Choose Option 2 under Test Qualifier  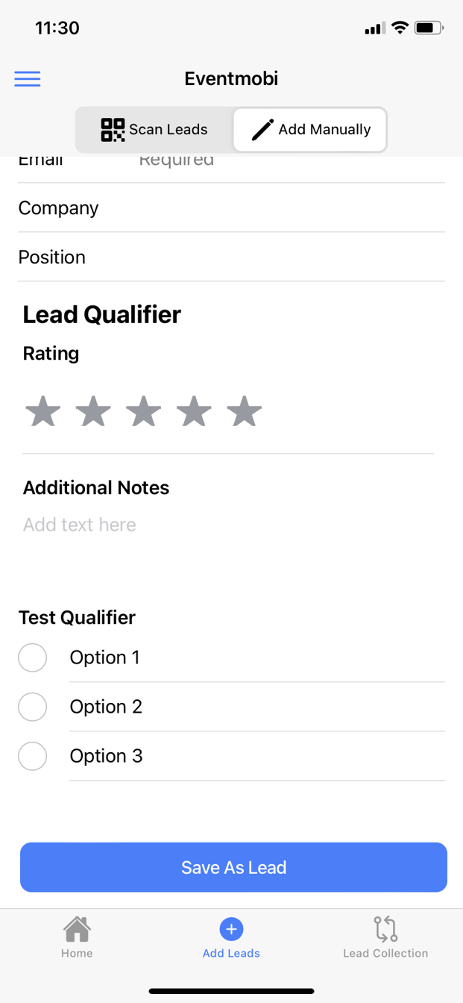(x=32, y=707)
